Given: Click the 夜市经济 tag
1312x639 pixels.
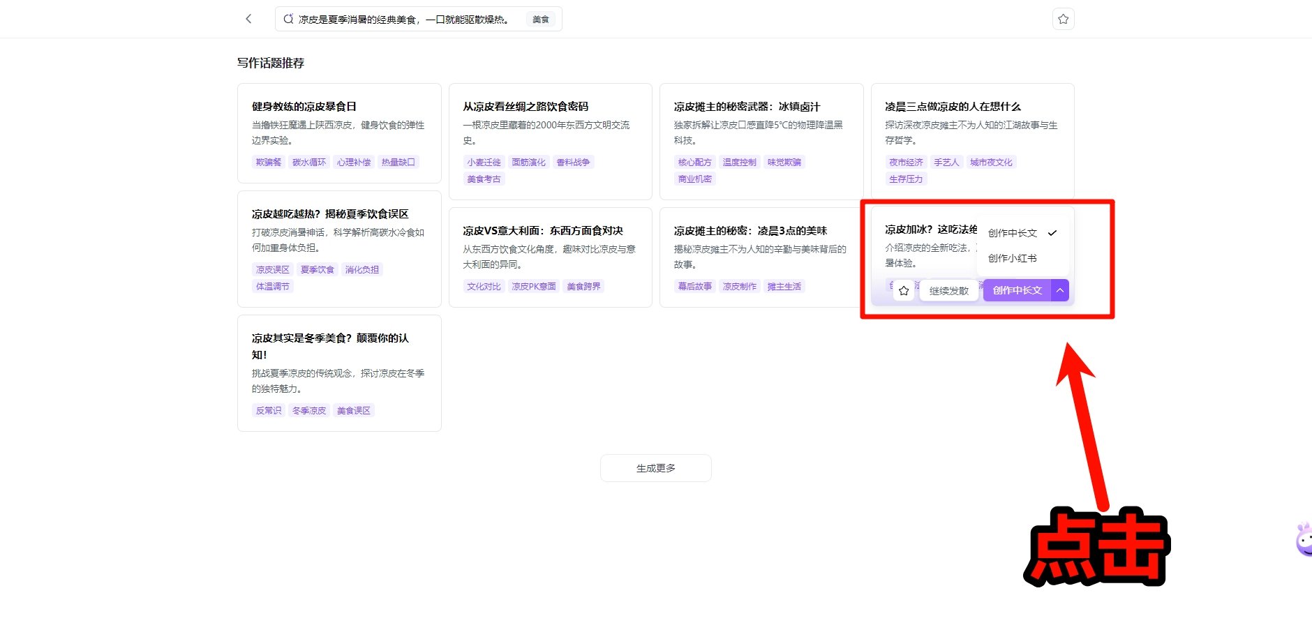Looking at the screenshot, I should click(x=905, y=163).
